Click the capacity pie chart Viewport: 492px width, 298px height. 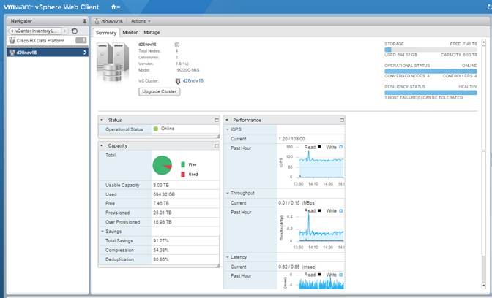click(x=163, y=166)
